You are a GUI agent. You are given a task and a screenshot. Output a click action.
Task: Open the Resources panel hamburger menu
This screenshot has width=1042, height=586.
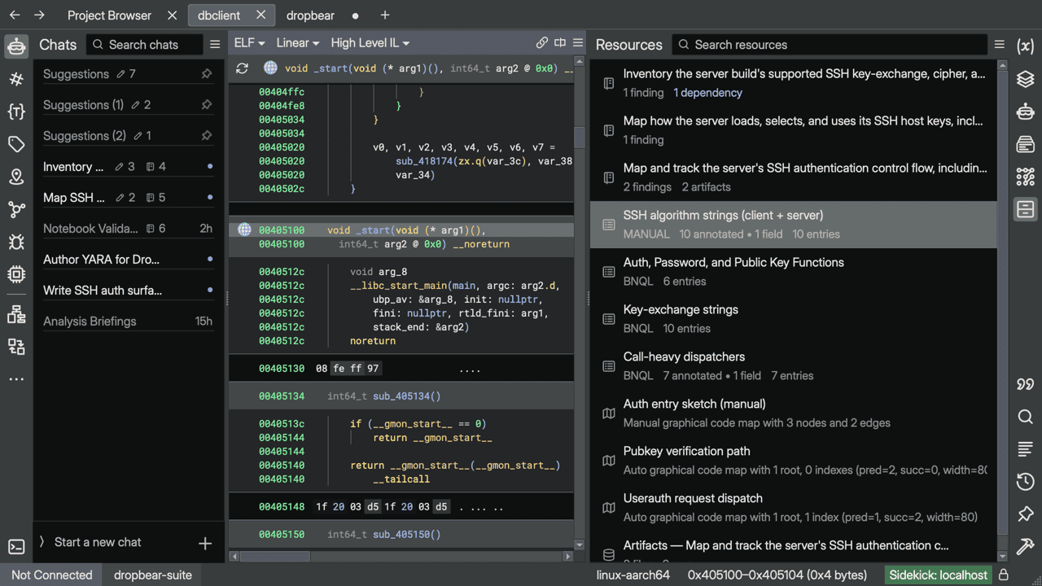coord(1000,45)
